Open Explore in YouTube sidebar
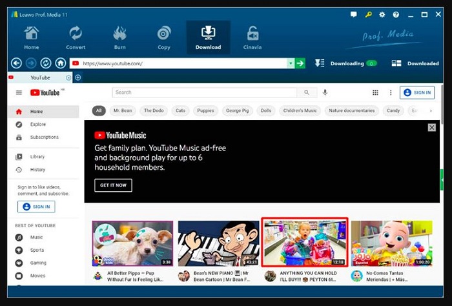The image size is (452, 306). click(x=43, y=124)
